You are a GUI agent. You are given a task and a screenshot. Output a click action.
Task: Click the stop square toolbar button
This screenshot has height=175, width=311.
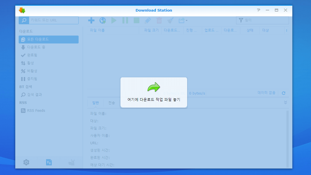pos(137,20)
